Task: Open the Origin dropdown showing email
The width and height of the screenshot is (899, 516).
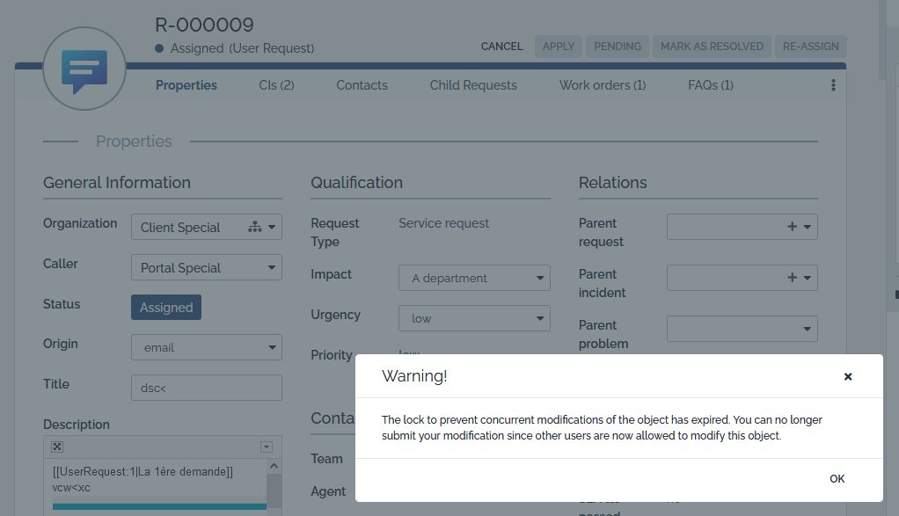Action: pyautogui.click(x=272, y=347)
